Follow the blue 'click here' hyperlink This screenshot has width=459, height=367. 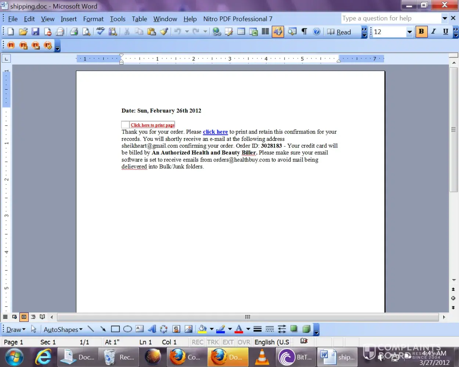[215, 132]
